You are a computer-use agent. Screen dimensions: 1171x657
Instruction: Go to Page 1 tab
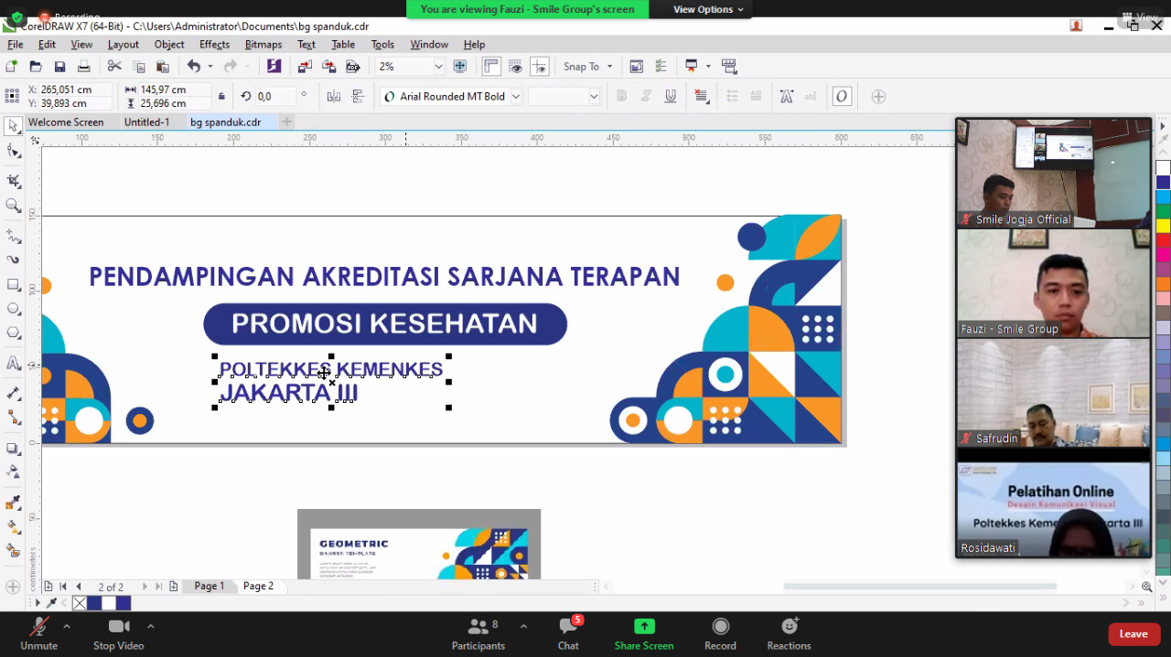coord(209,586)
